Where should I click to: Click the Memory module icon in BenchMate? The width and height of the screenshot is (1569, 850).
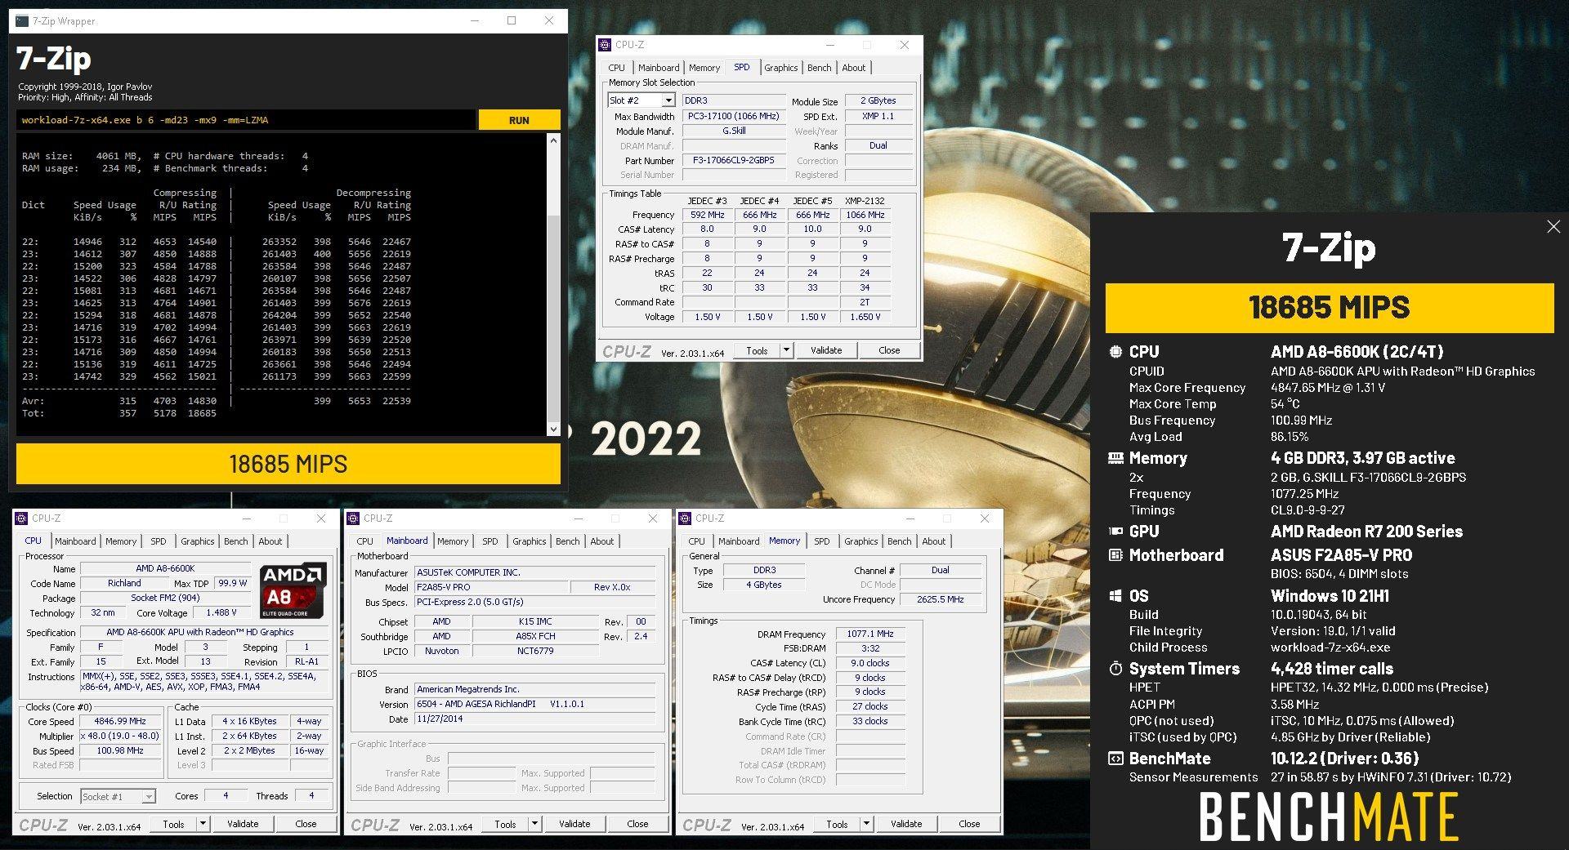click(x=1115, y=458)
